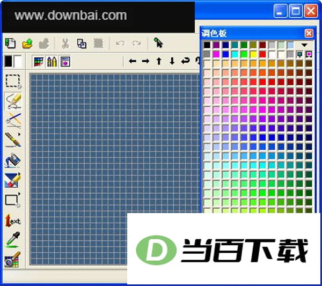
Task: Choose cyan swatch in second row
Action: tap(235, 54)
